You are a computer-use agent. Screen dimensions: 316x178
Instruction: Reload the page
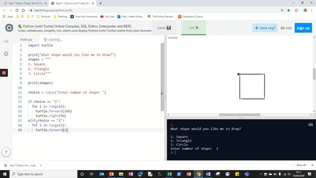pos(17,10)
